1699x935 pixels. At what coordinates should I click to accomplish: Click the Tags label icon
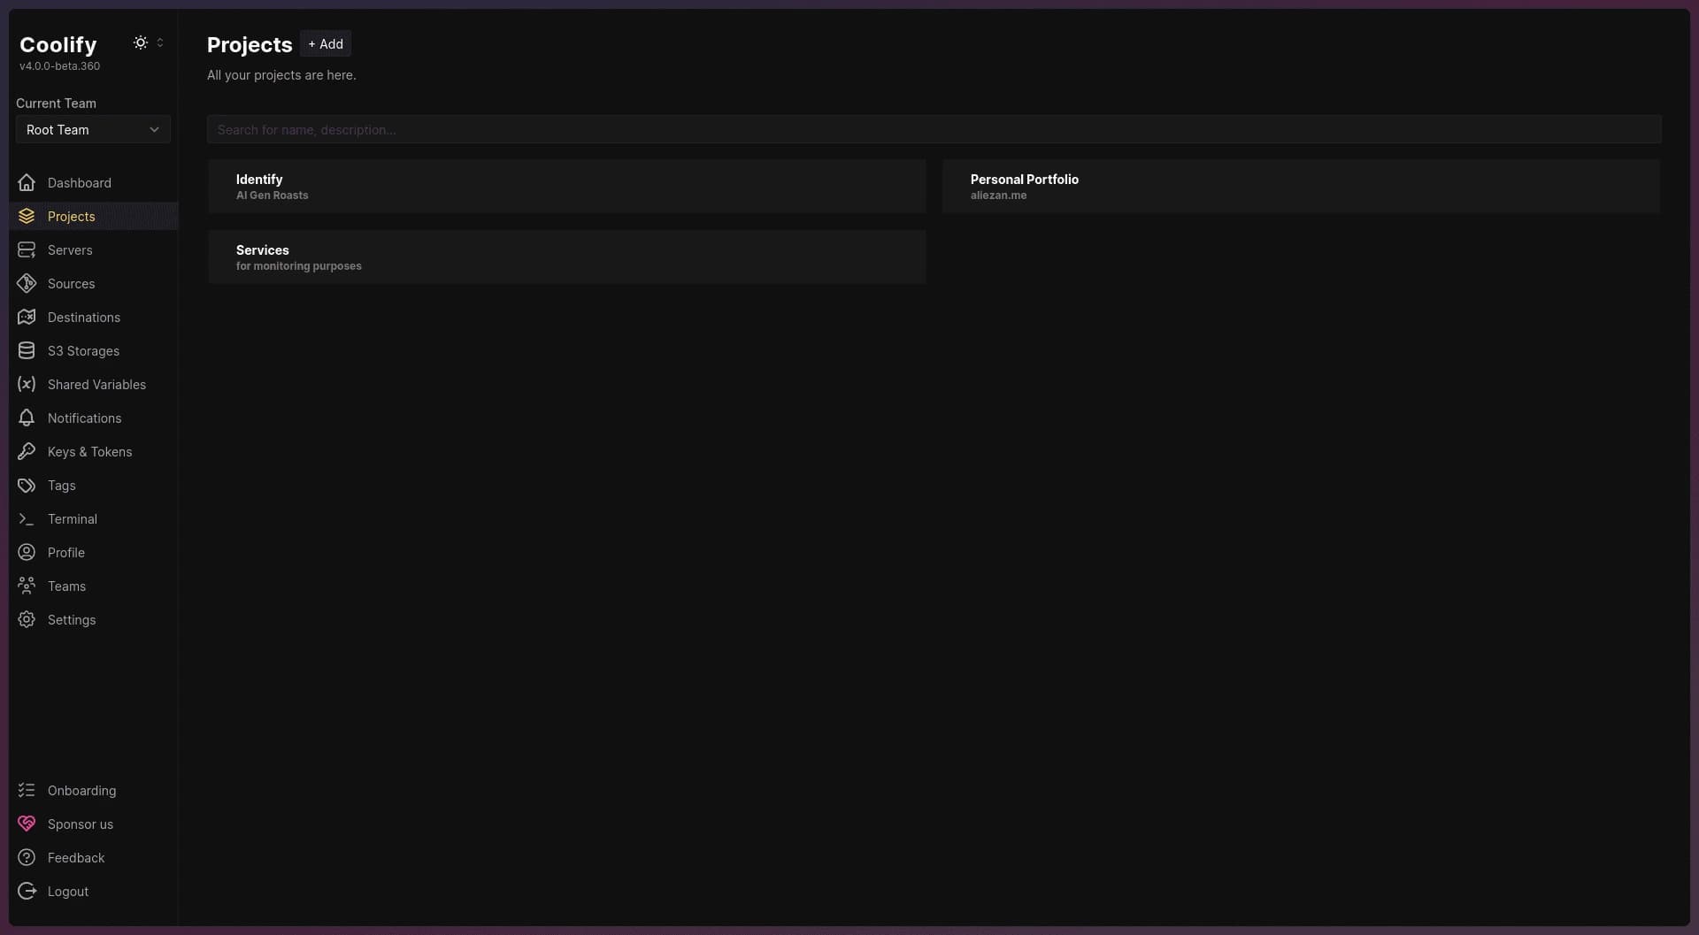tap(27, 485)
